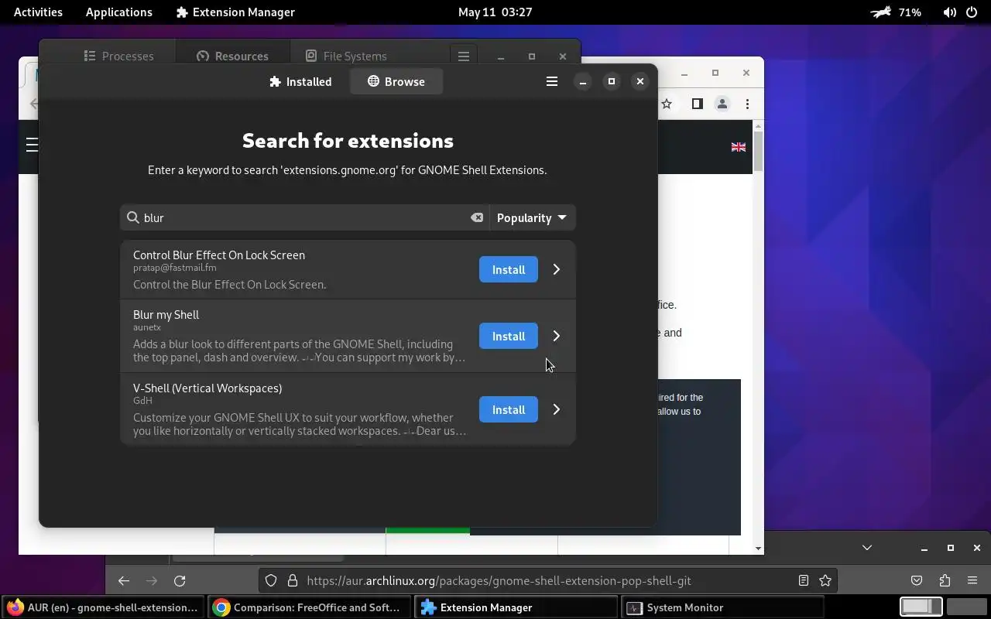Select Extension Manager in taskbar
This screenshot has height=619, width=991.
point(516,607)
